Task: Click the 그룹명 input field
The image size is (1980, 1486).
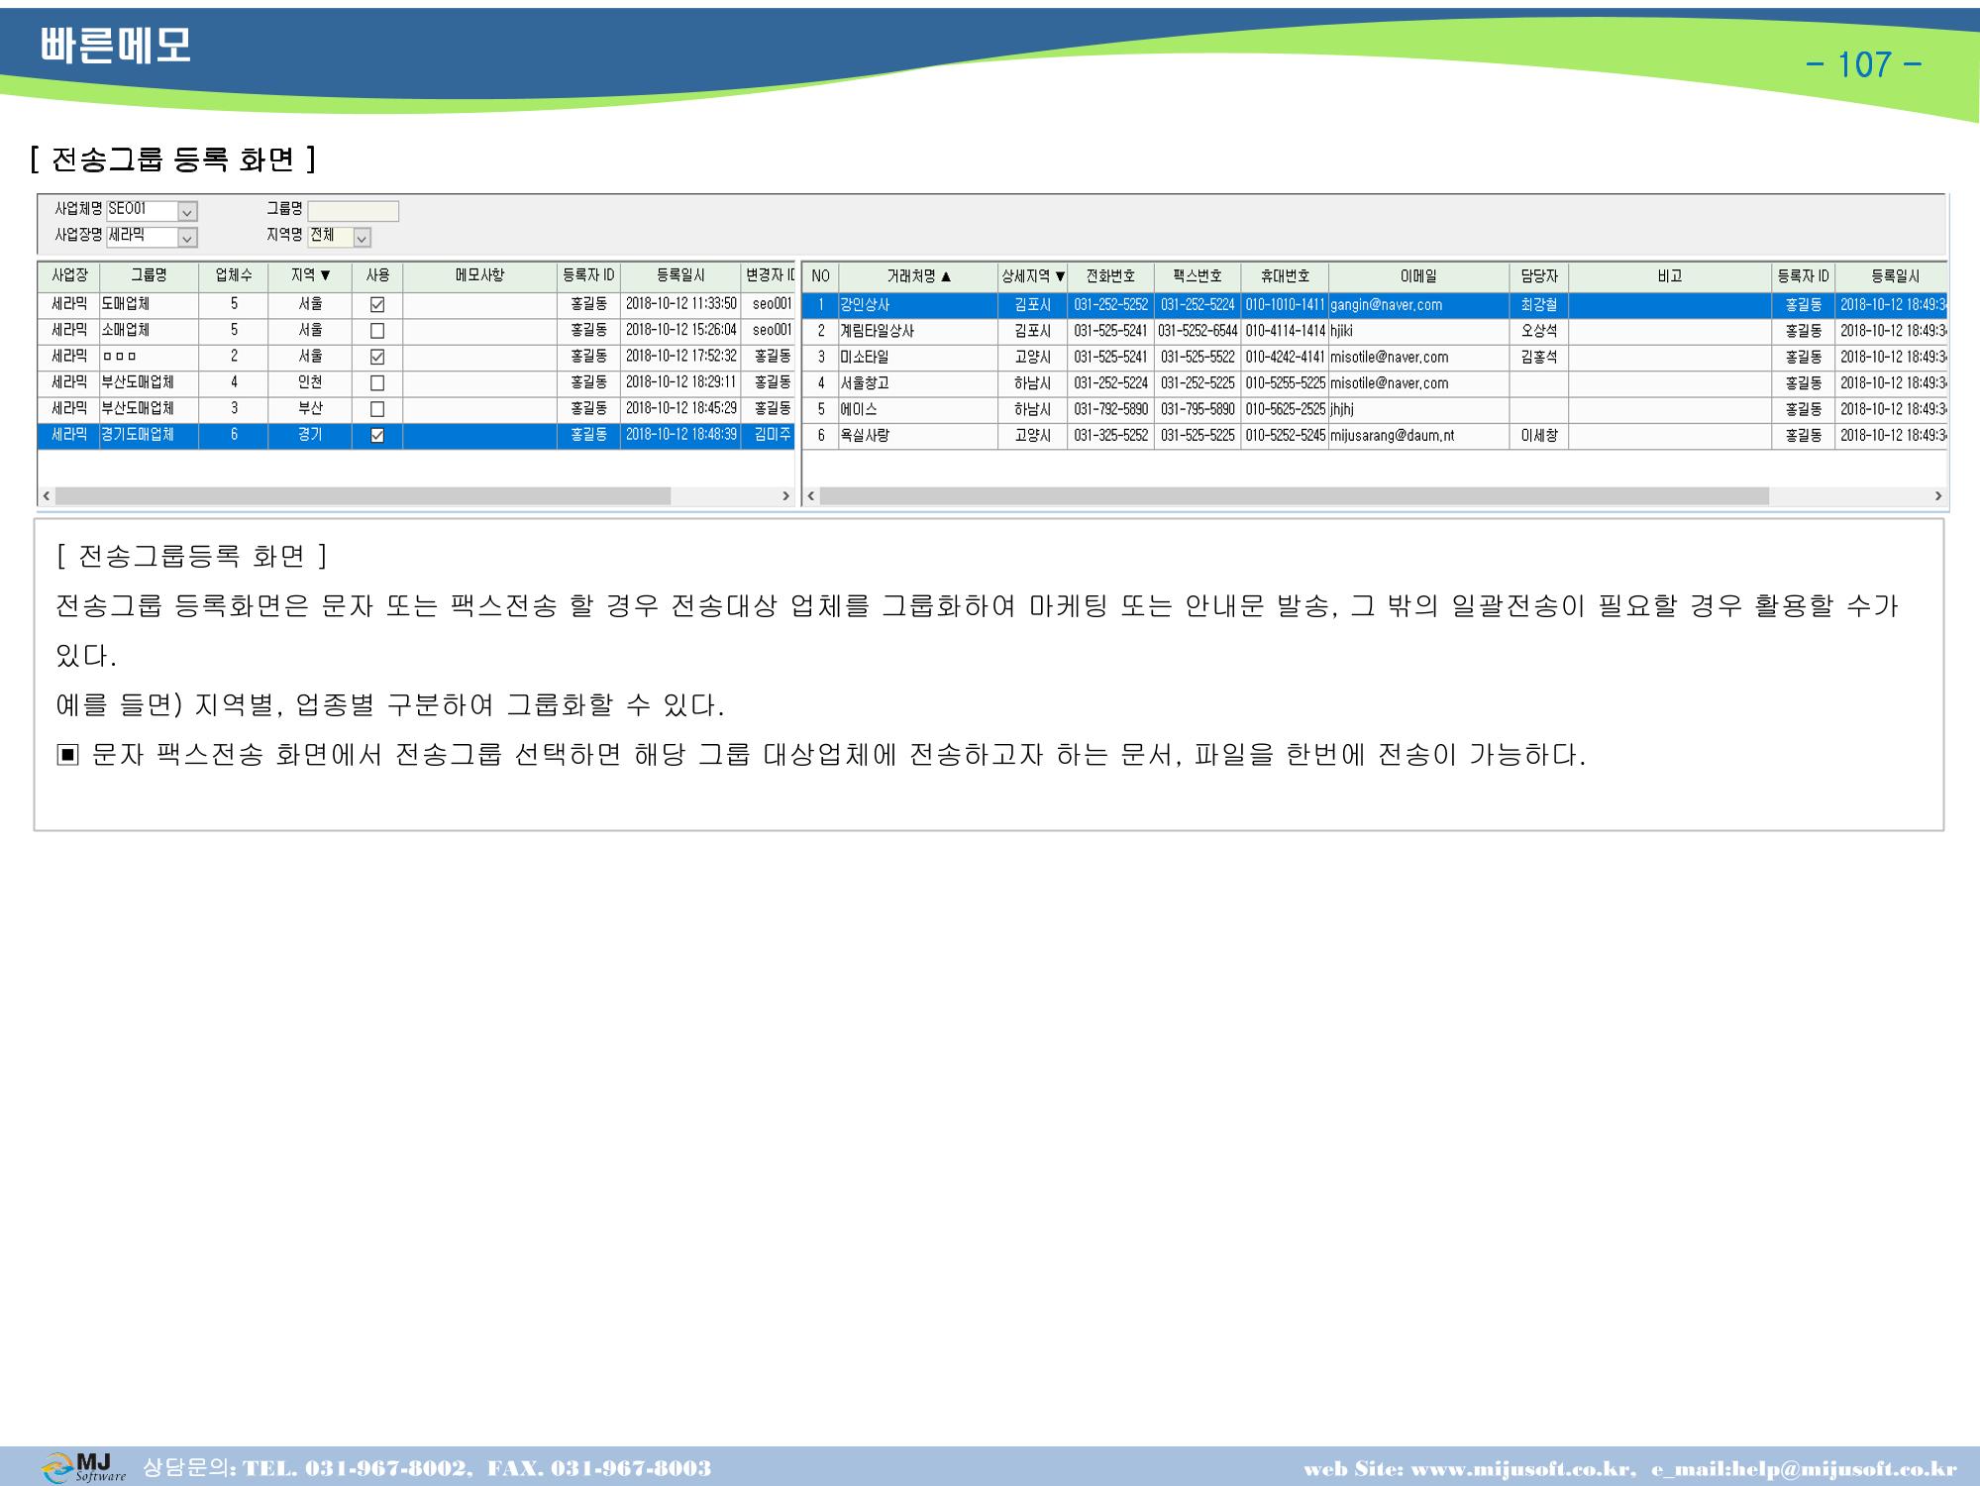Action: (353, 211)
